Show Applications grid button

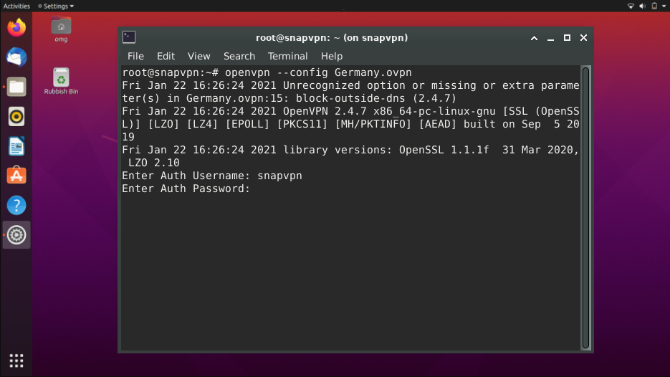(x=16, y=361)
